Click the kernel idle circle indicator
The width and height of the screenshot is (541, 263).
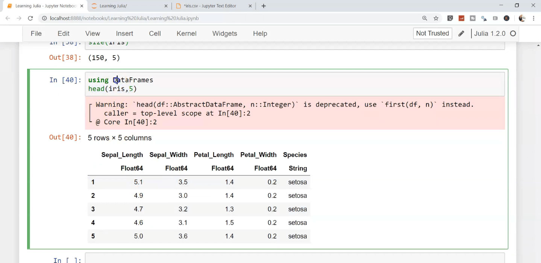coord(513,33)
